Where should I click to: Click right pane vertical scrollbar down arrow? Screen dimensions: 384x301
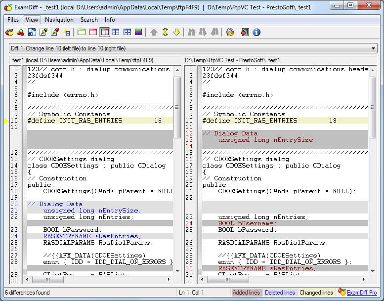pos(373,271)
